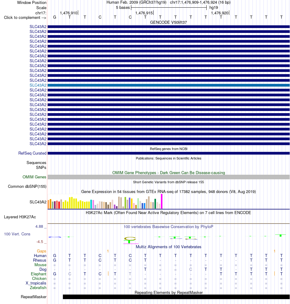Click the gray OMIM Genes item bar
290x304 pixels.
(169, 177)
